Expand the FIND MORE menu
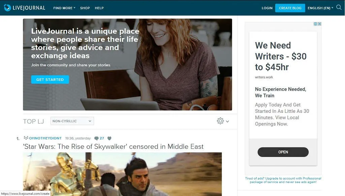The image size is (345, 196). pyautogui.click(x=64, y=8)
